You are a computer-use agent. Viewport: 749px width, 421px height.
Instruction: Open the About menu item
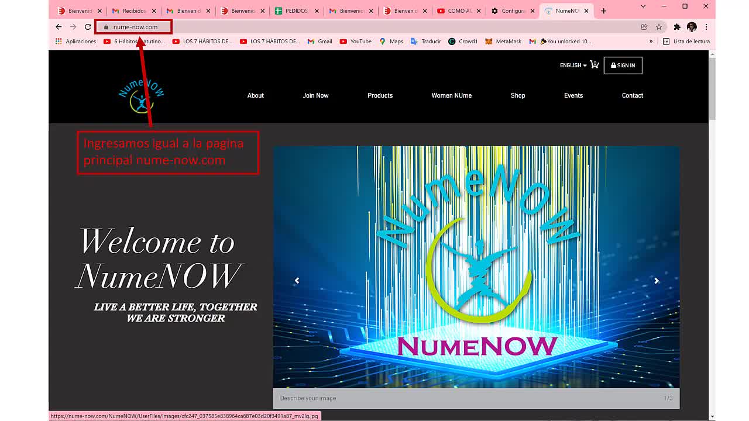pos(256,95)
